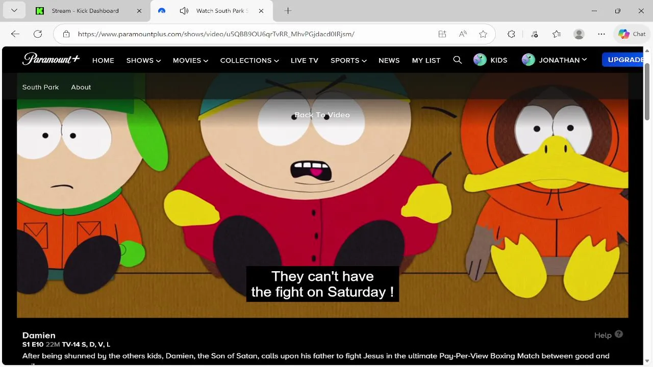Image resolution: width=653 pixels, height=367 pixels.
Task: Close the Kick Dashboard tab
Action: (x=139, y=11)
